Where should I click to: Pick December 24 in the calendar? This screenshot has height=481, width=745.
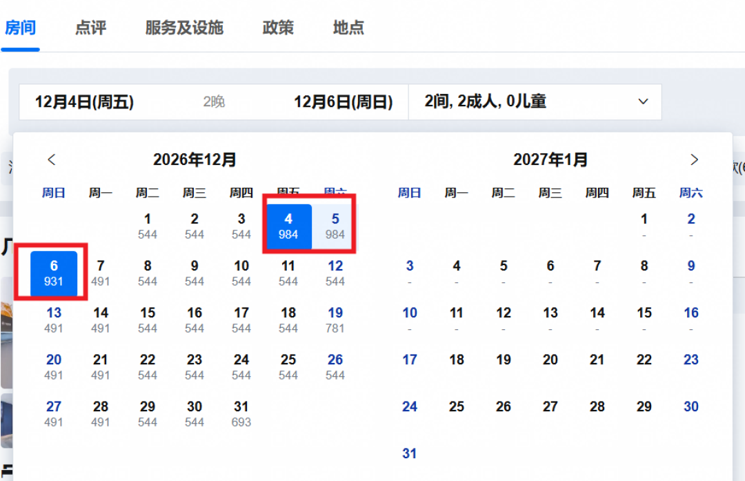(x=241, y=367)
